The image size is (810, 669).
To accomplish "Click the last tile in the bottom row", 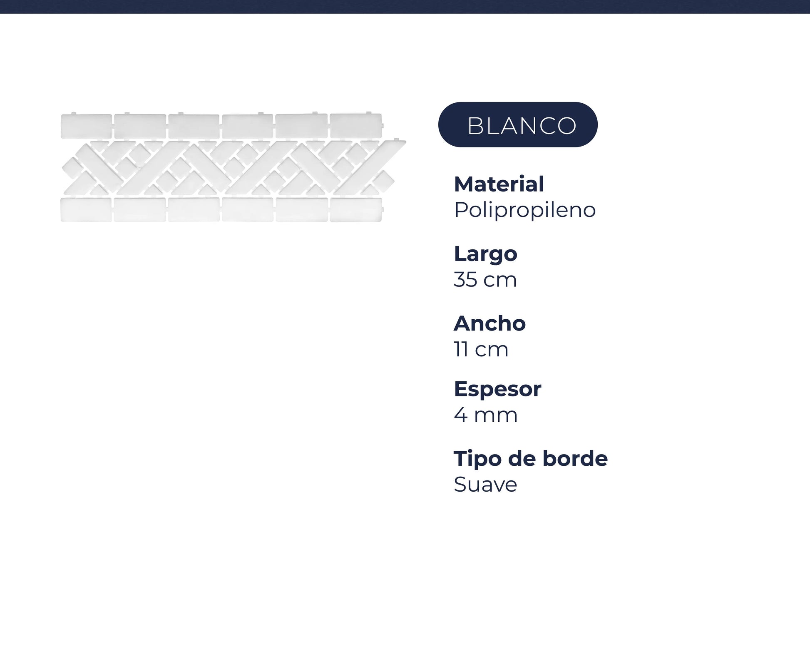I will [356, 210].
